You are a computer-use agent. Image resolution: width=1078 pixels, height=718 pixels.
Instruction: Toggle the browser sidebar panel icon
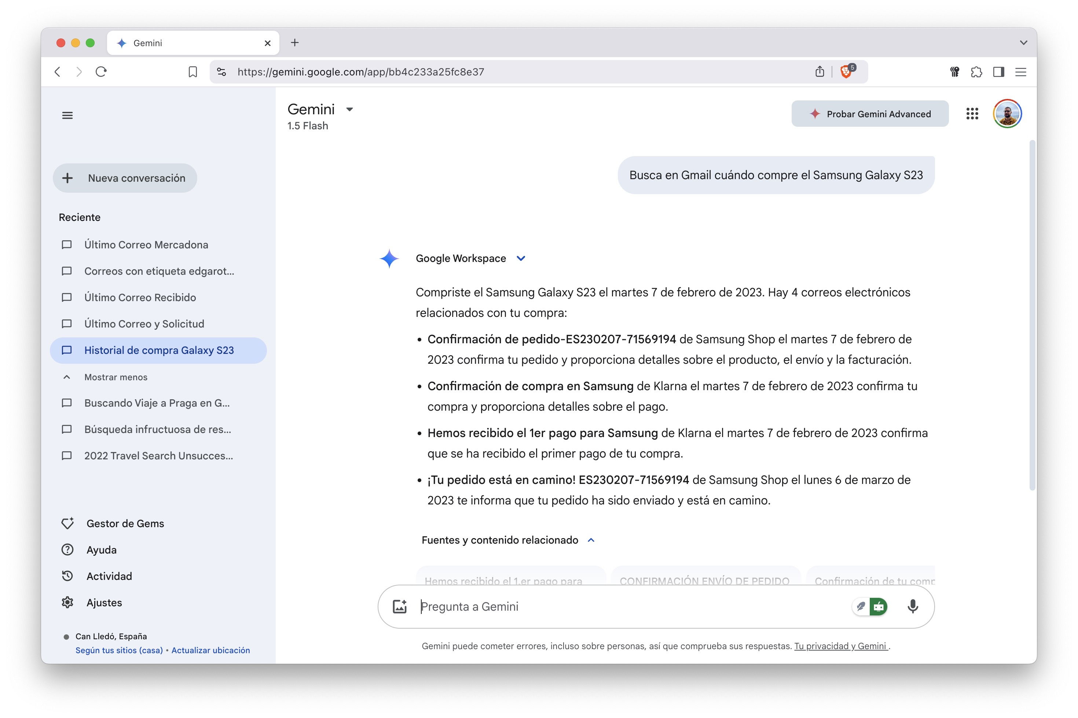(999, 72)
